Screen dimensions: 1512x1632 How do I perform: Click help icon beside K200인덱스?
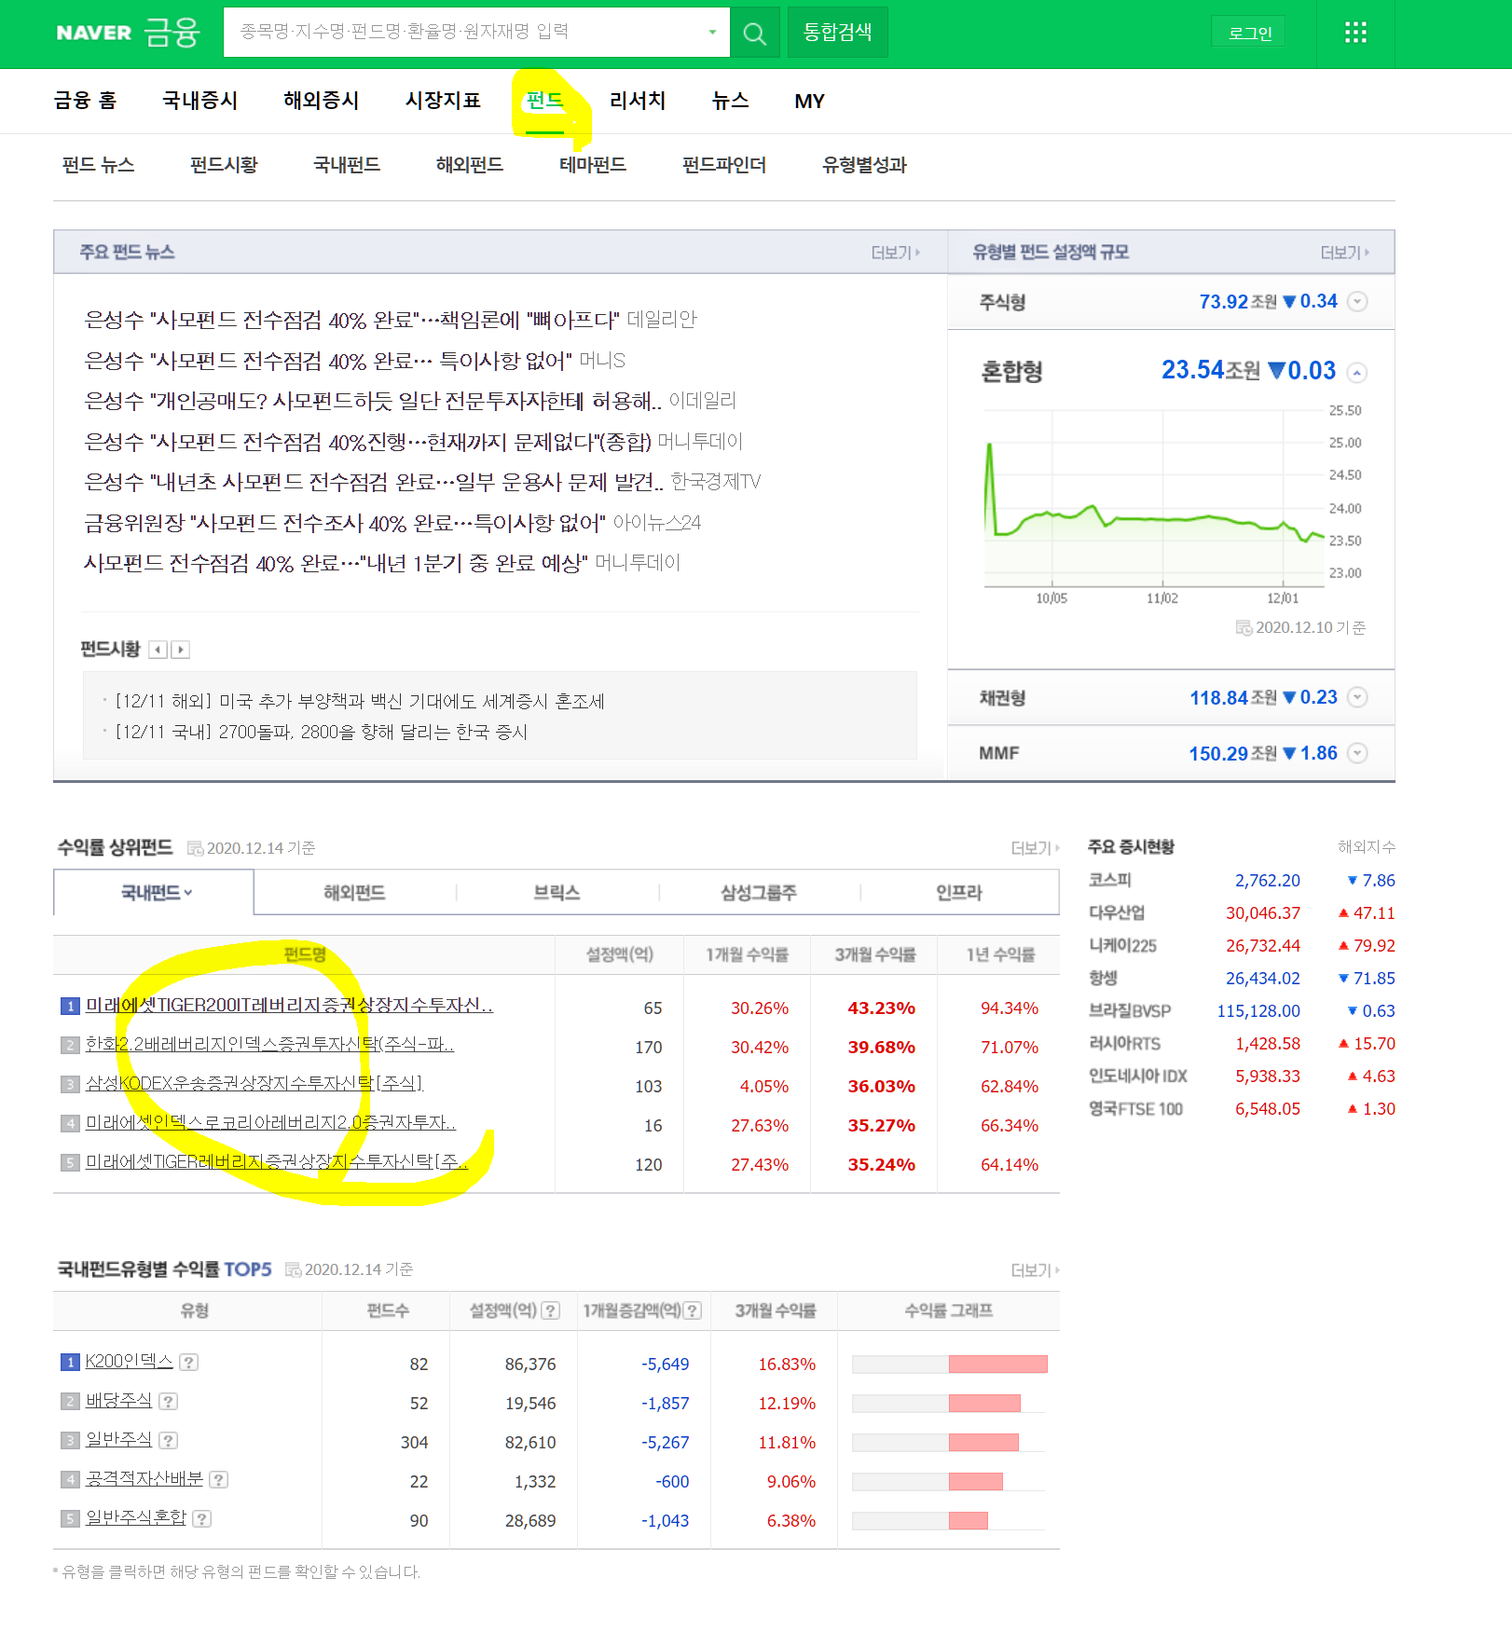click(188, 1363)
